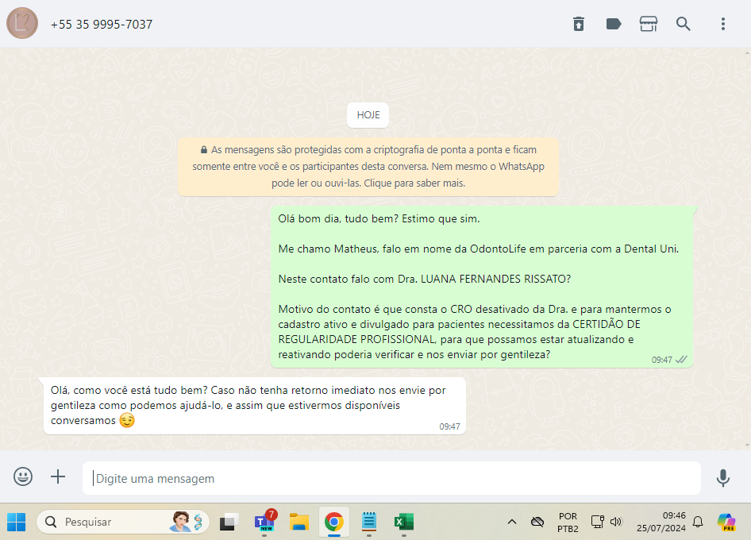This screenshot has height=540, width=751.
Task: Focus the 'Digite uma mensagem' input field
Action: [x=391, y=478]
